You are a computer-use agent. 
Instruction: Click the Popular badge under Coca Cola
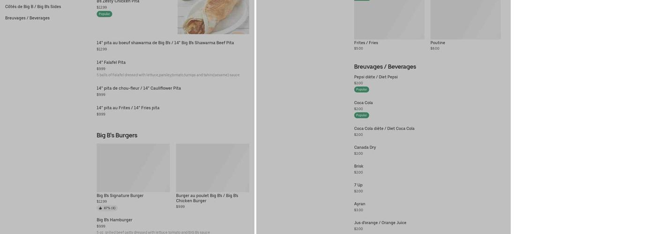pyautogui.click(x=361, y=115)
